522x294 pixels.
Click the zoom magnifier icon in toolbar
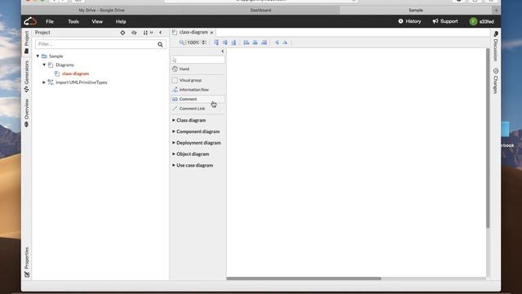(x=182, y=42)
